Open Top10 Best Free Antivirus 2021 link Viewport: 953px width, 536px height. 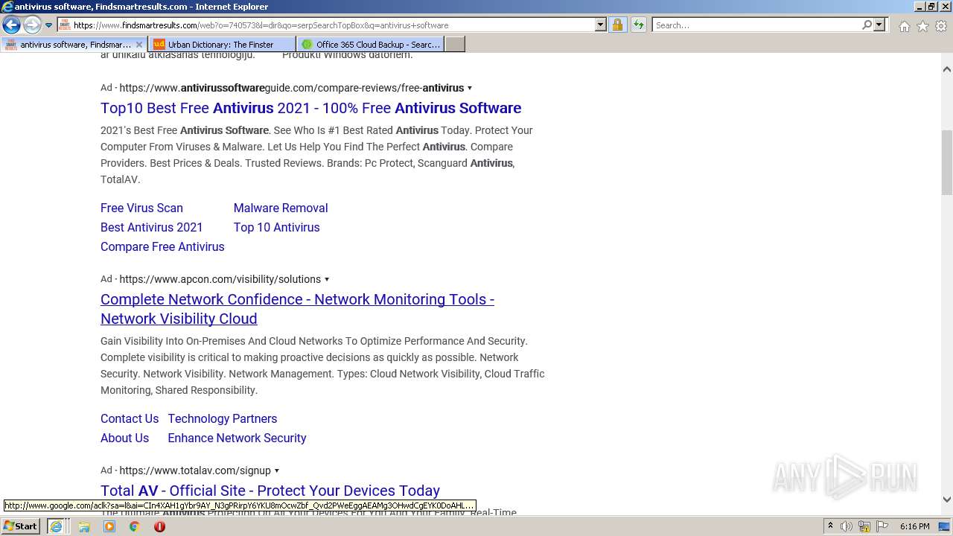[x=310, y=108]
